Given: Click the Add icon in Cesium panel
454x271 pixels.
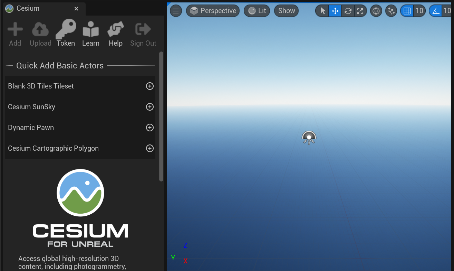Looking at the screenshot, I should tap(15, 30).
